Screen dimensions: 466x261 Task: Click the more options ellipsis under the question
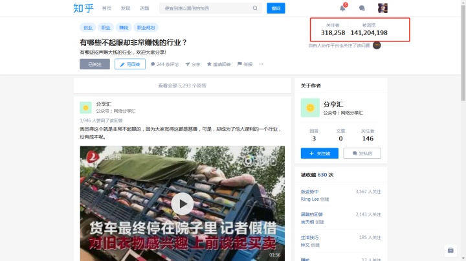point(261,64)
